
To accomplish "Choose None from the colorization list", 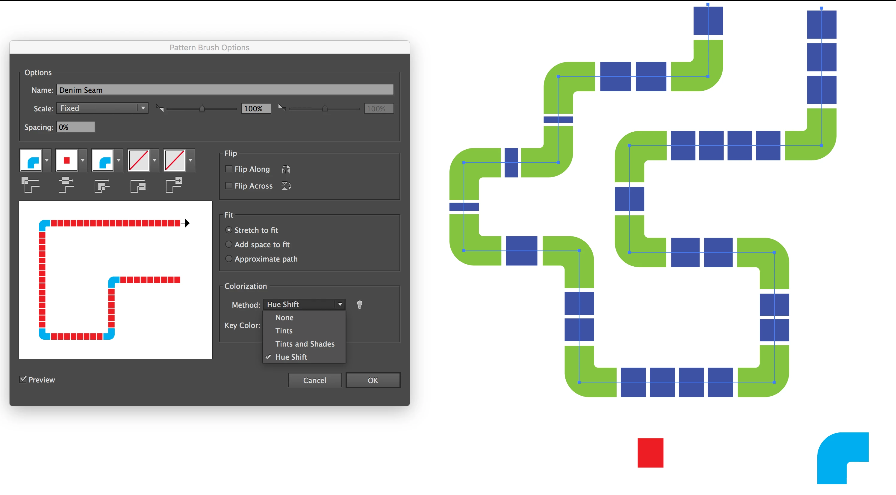I will click(x=284, y=317).
